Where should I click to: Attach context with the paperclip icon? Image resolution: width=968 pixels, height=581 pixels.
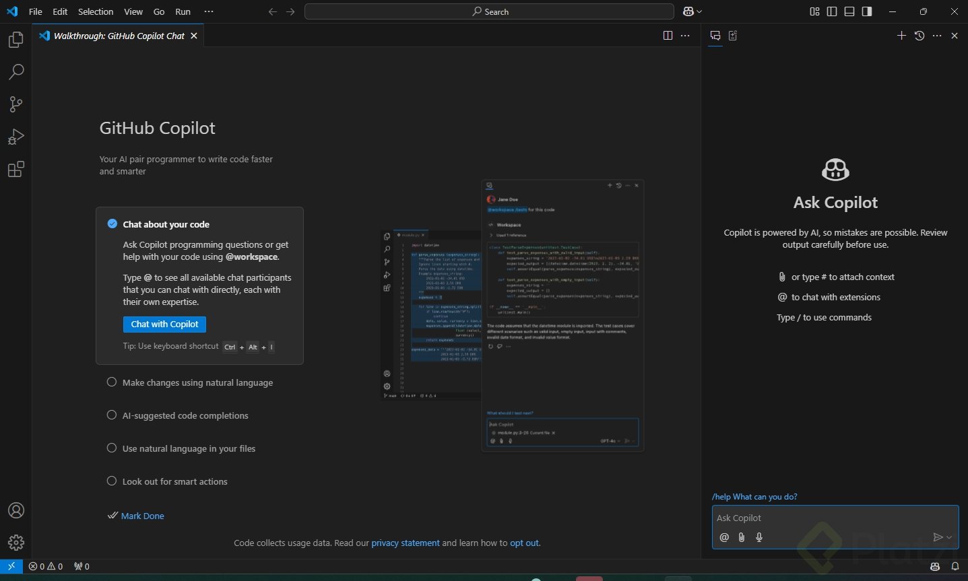coord(742,537)
